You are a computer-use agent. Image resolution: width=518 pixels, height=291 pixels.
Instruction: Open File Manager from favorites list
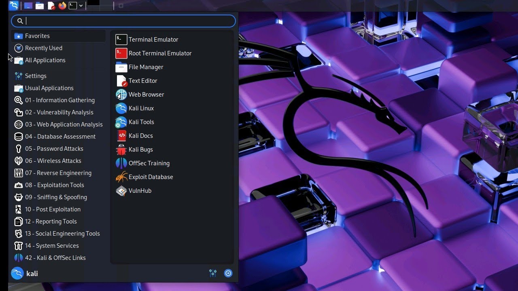[x=173, y=67]
